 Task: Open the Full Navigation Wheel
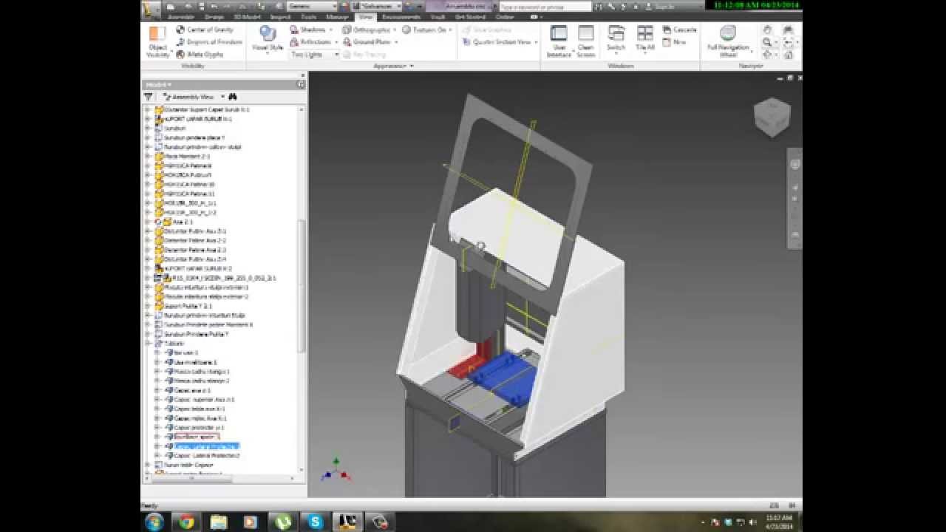click(x=728, y=41)
